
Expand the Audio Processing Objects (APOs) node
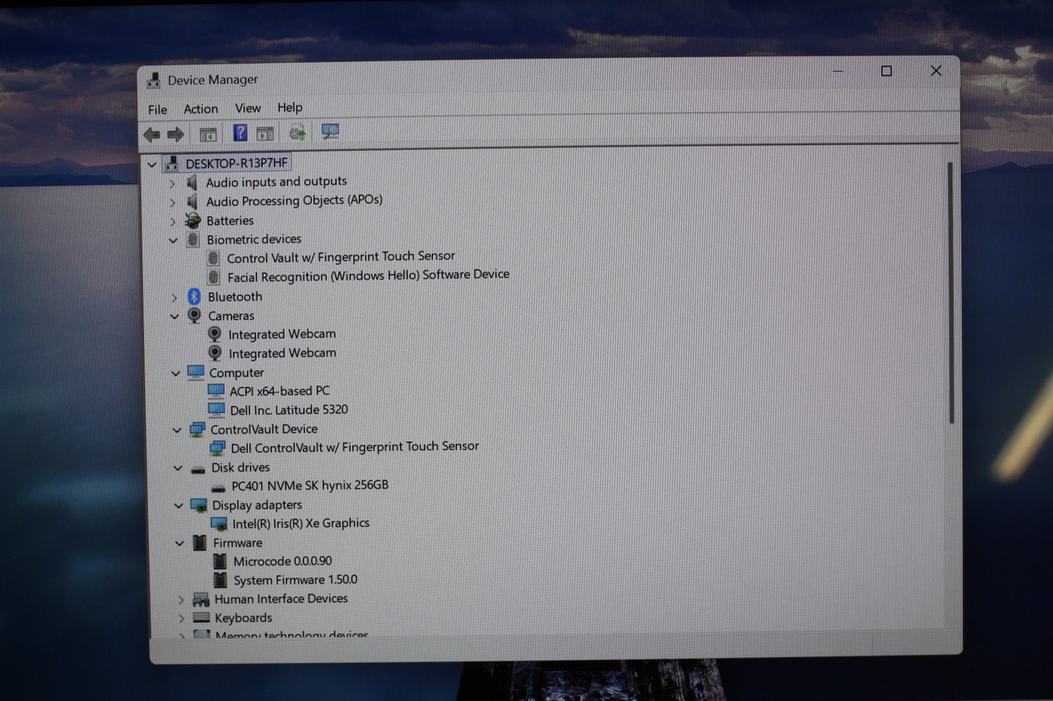pos(173,202)
